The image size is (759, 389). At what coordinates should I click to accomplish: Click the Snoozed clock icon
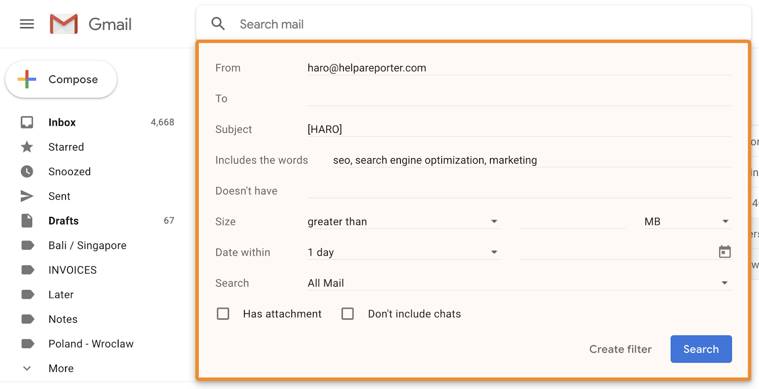click(x=27, y=172)
